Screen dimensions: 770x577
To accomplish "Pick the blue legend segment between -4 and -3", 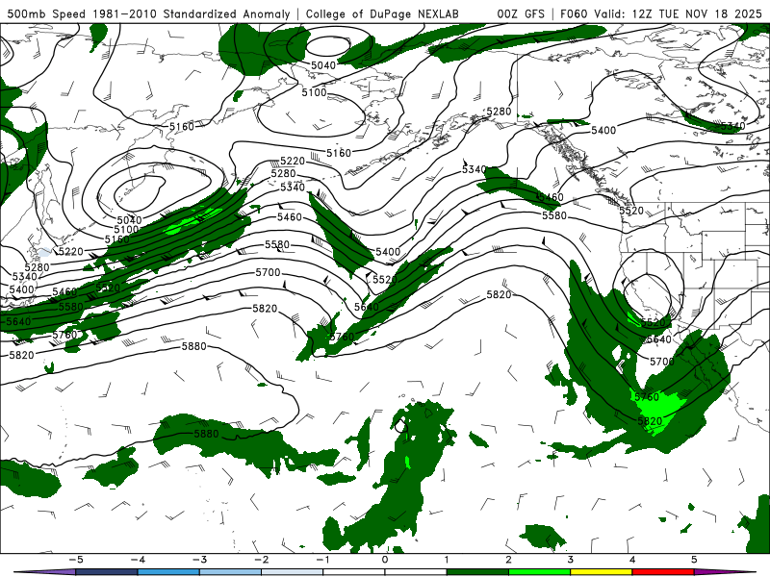I will 168,572.
